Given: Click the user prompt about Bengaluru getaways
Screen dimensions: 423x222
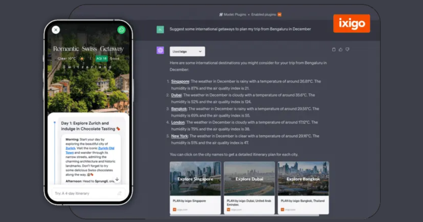Looking at the screenshot, I should tap(240, 29).
